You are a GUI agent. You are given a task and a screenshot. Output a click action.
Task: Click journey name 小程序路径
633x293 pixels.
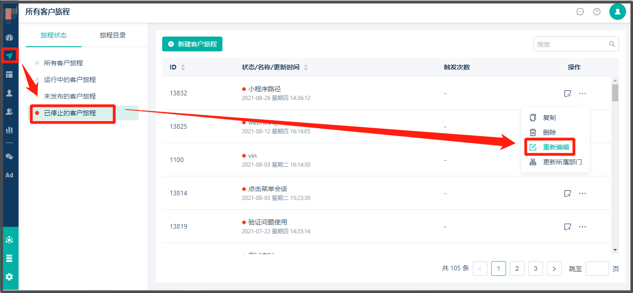(265, 89)
